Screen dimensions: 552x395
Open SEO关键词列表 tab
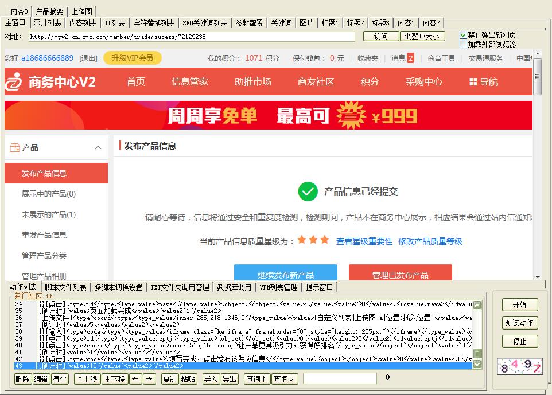[x=205, y=23]
